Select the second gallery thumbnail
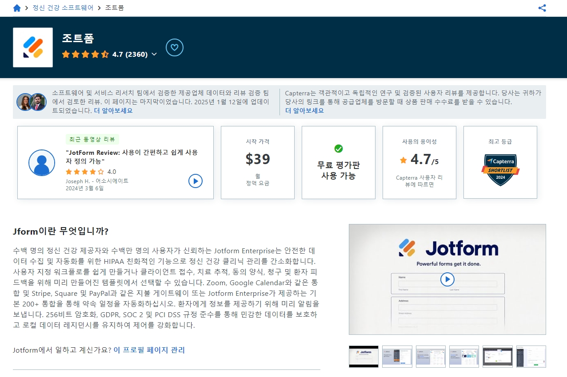The height and width of the screenshot is (377, 567). [397, 357]
